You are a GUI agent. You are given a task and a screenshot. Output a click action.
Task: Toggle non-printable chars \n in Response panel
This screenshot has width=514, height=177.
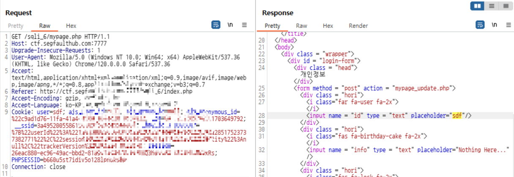pos(494,25)
